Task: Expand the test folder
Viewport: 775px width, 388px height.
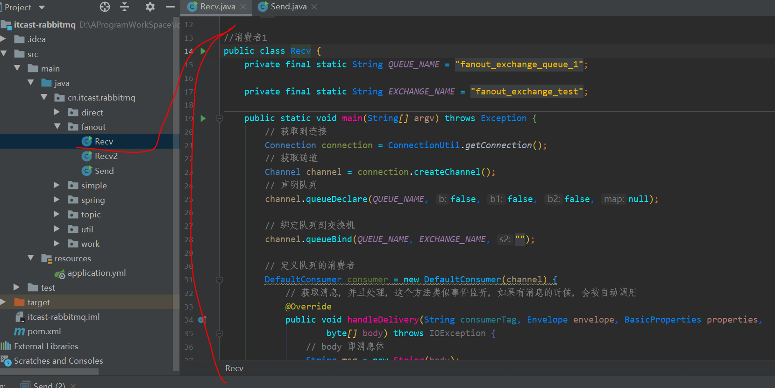Action: 17,287
